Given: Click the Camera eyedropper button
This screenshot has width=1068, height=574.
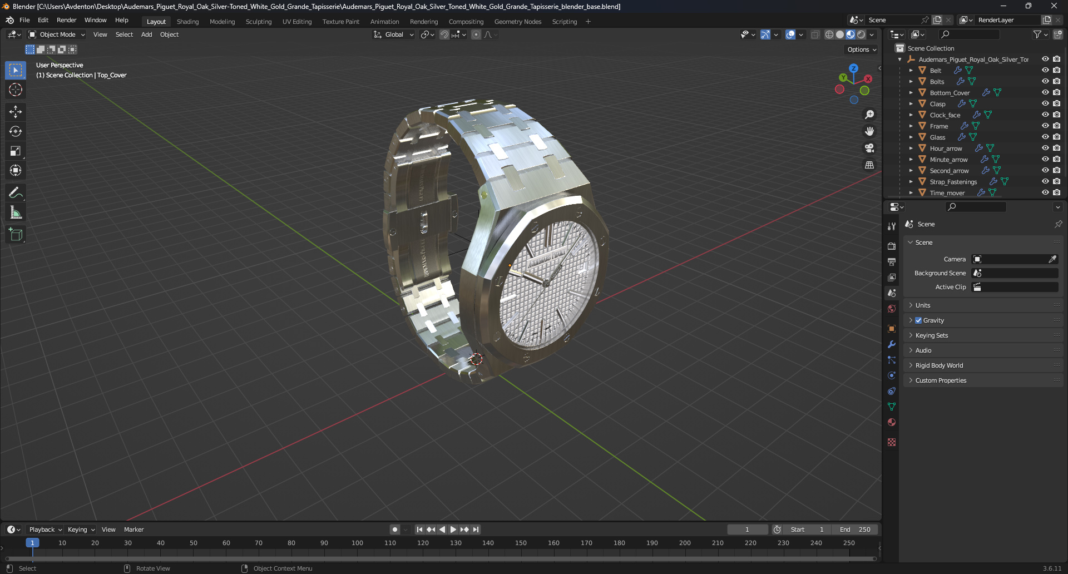Looking at the screenshot, I should tap(1052, 259).
